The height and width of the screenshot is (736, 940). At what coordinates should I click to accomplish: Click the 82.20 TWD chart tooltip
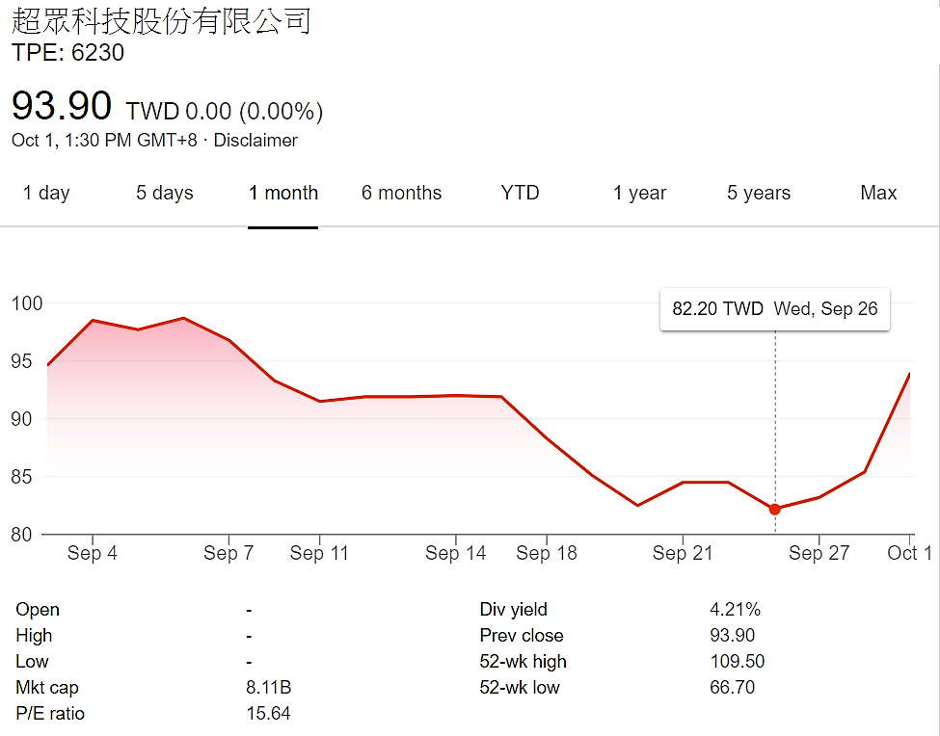coord(774,309)
